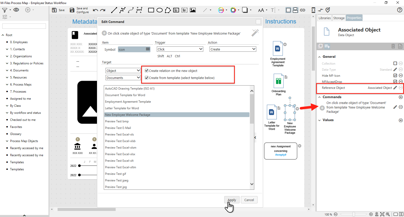Choose the polygon shape tool
The image size is (404, 217).
[168, 10]
